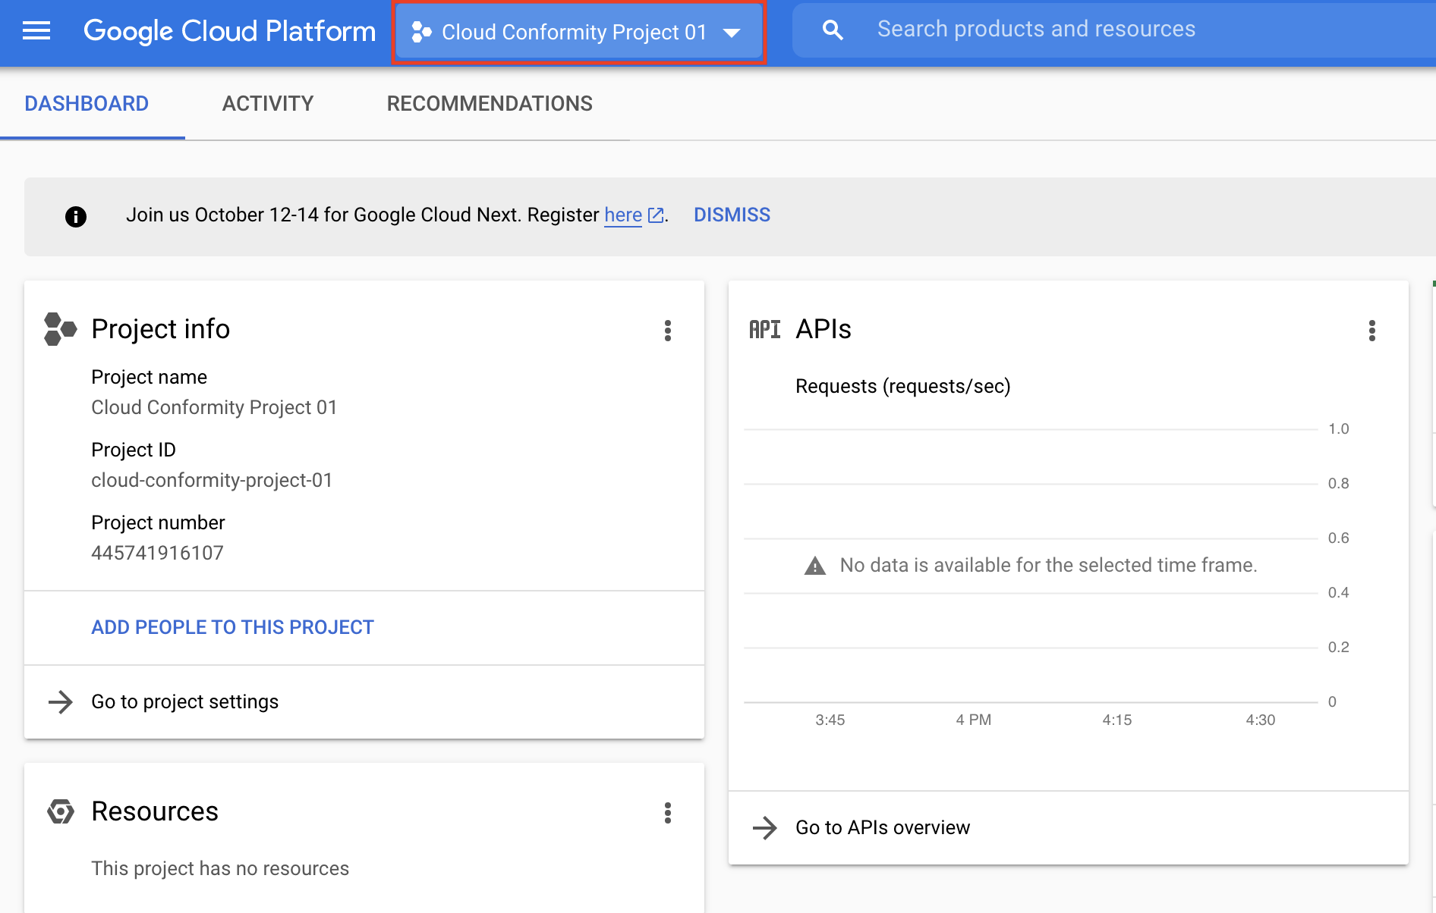The height and width of the screenshot is (913, 1436).
Task: Click Add People to This Project
Action: click(232, 628)
